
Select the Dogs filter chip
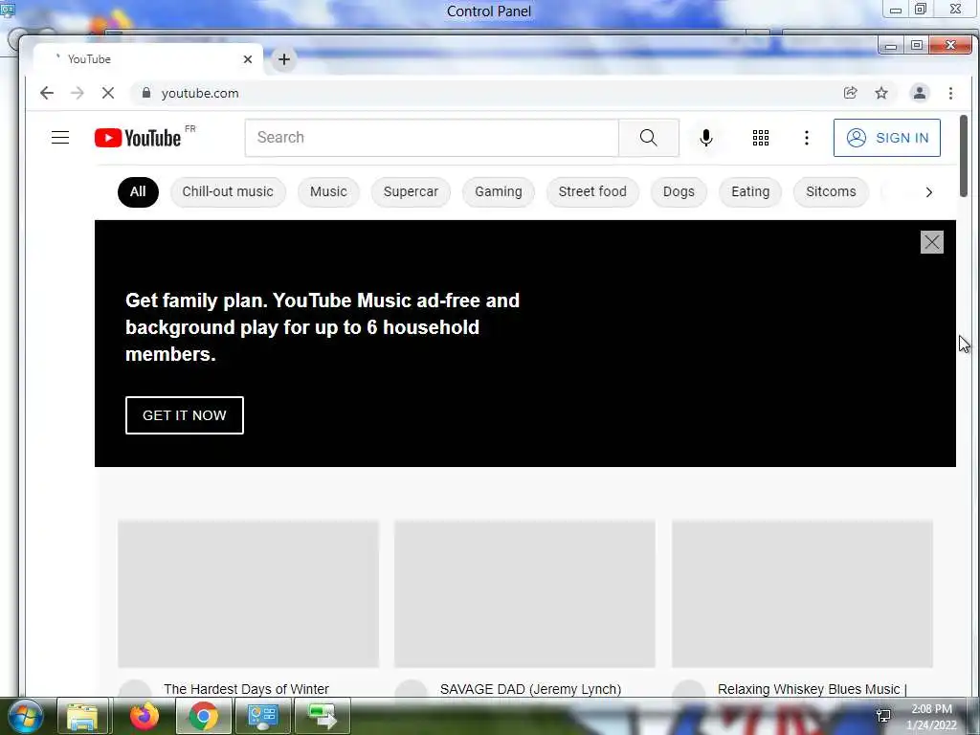click(x=679, y=191)
